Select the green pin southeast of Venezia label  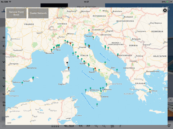[x=93, y=38]
